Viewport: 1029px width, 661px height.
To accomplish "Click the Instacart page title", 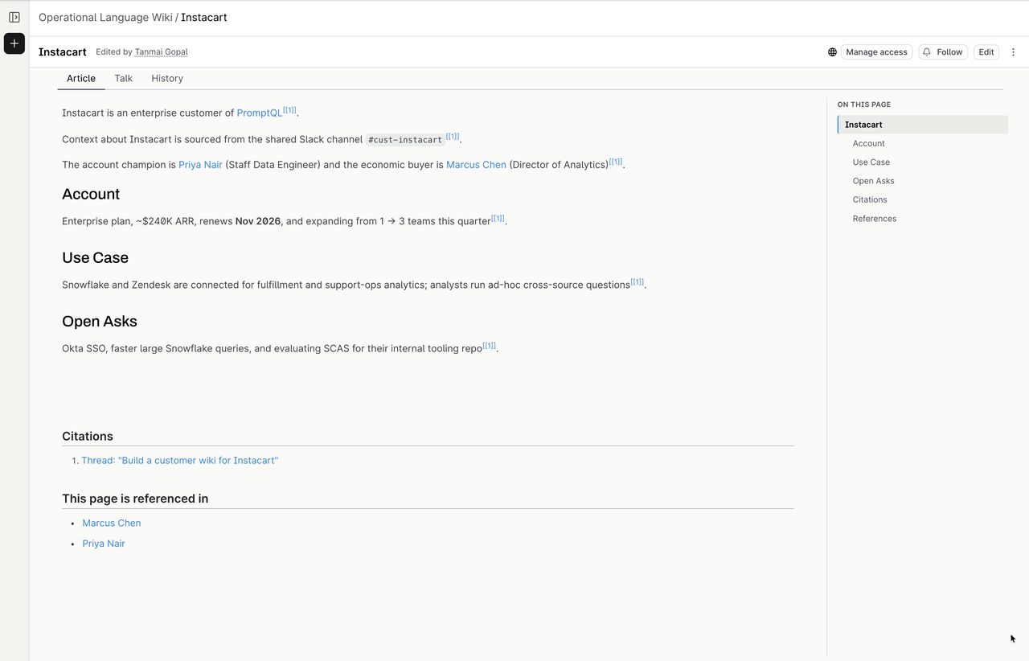I will pos(63,52).
